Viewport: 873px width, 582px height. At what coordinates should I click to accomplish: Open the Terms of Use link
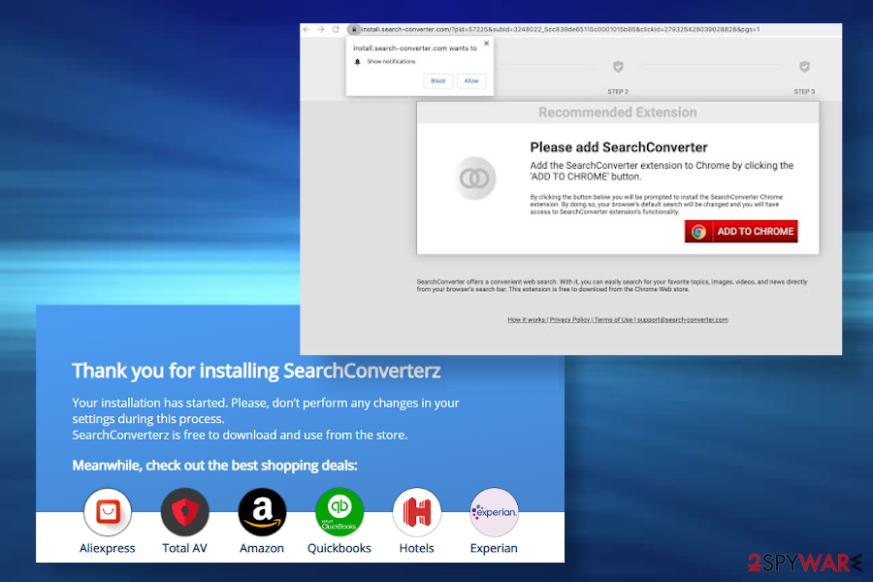[x=614, y=320]
